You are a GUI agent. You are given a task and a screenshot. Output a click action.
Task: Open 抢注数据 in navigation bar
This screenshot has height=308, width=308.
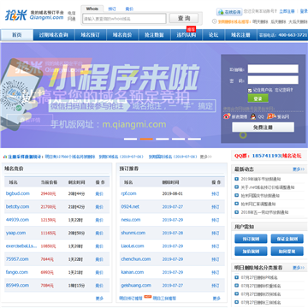154,35
